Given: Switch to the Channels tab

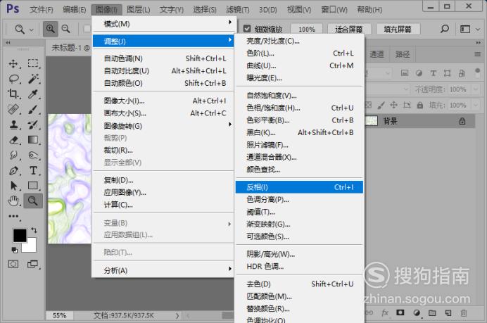Looking at the screenshot, I should point(377,54).
